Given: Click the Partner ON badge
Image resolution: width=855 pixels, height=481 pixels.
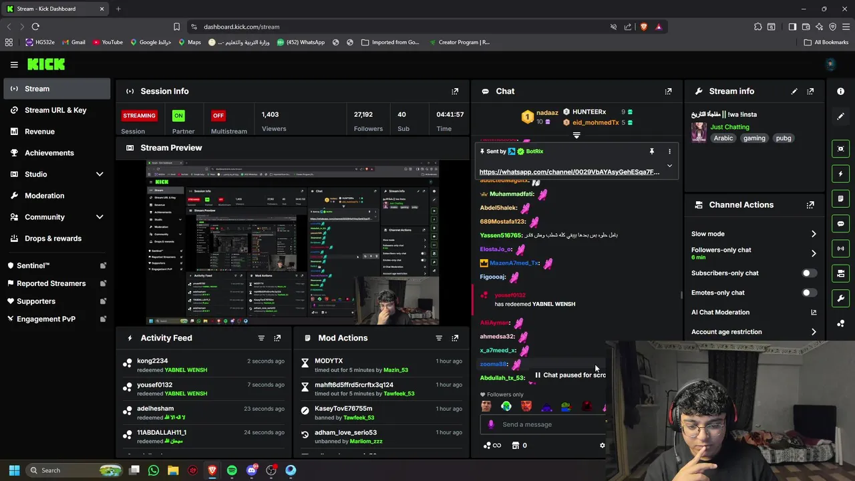Looking at the screenshot, I should 178,116.
